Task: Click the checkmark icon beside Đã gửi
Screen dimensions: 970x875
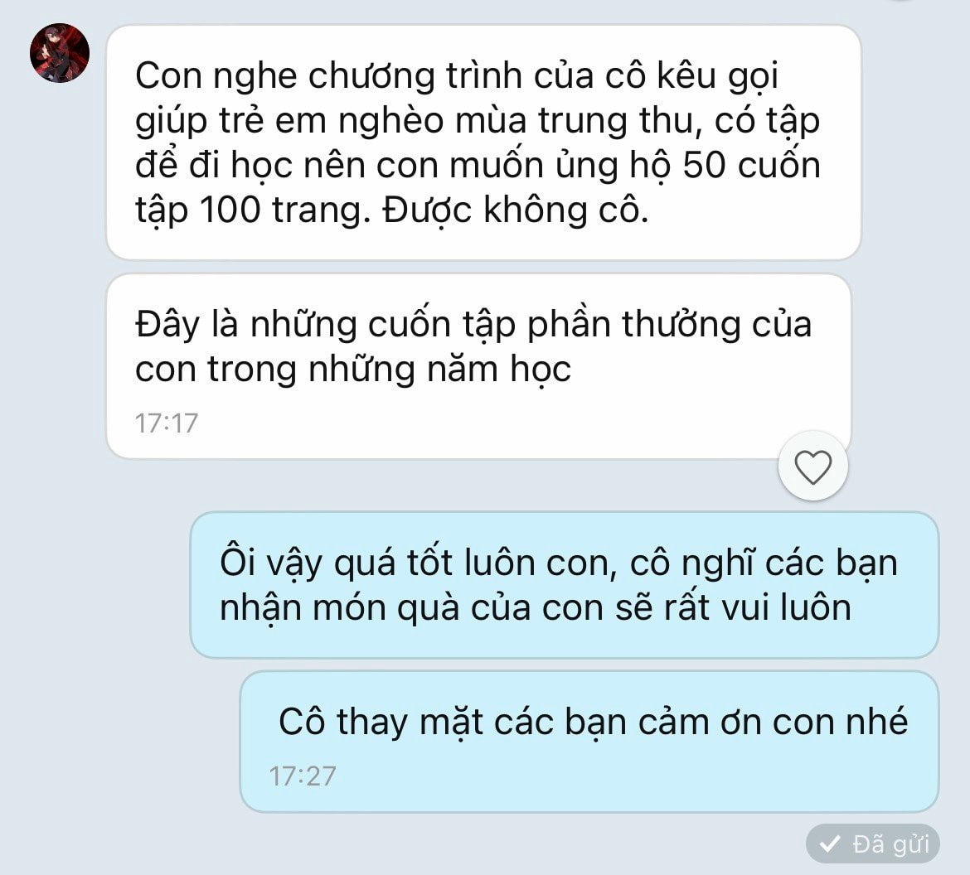Action: click(x=830, y=844)
